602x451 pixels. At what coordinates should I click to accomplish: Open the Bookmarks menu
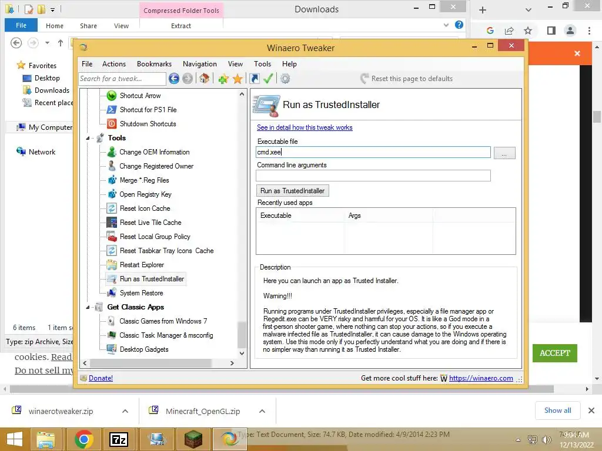pyautogui.click(x=155, y=64)
